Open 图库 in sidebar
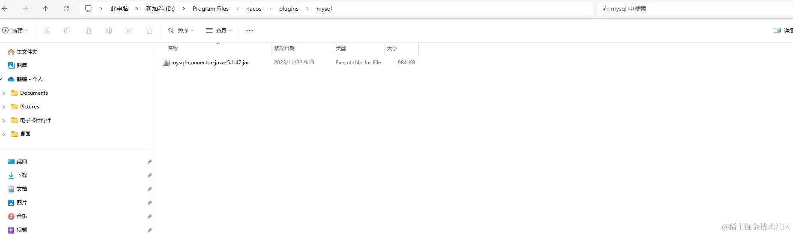The height and width of the screenshot is (234, 793). coord(22,66)
